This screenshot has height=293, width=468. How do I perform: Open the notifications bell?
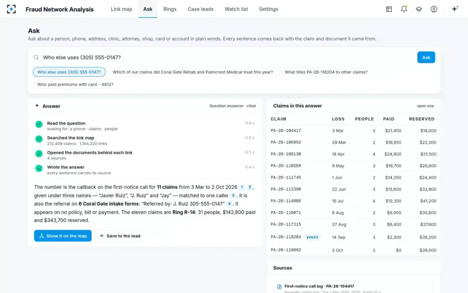click(404, 9)
